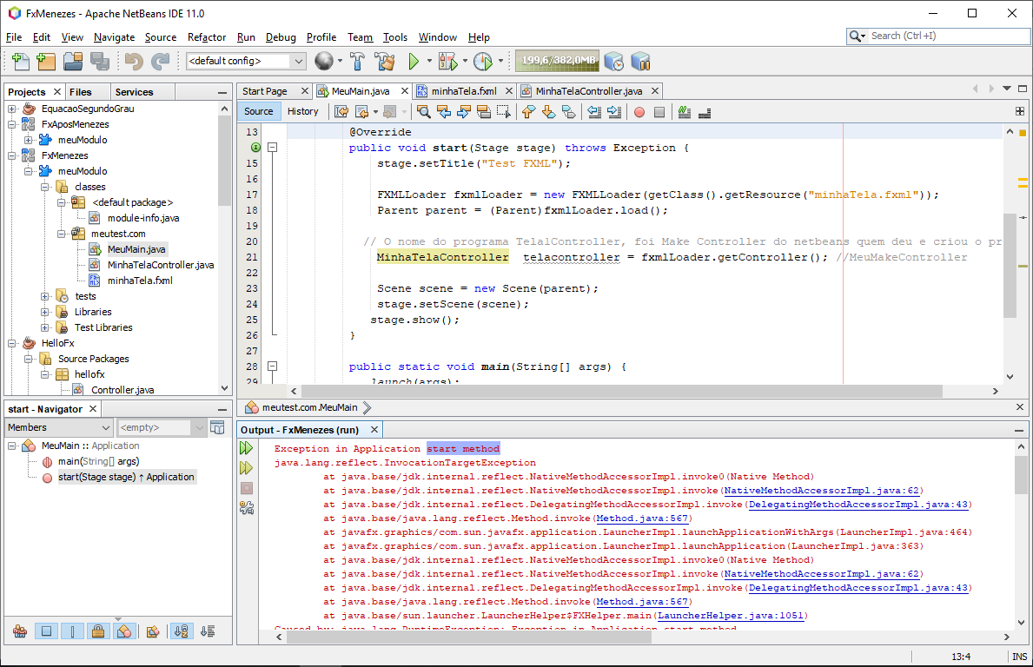Viewport: 1033px width, 667px height.
Task: Click pause I/O checks toolbar icon
Action: 640,62
